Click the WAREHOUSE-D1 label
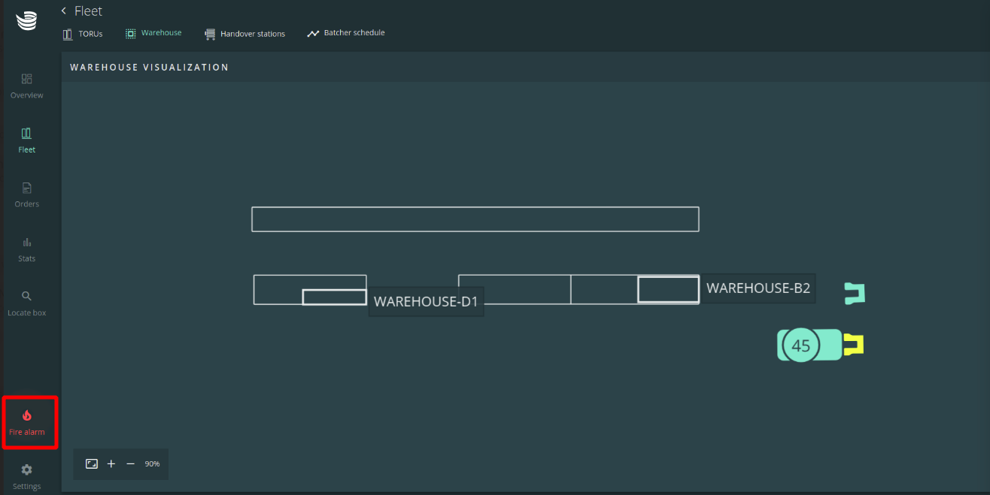The width and height of the screenshot is (990, 495). click(426, 302)
